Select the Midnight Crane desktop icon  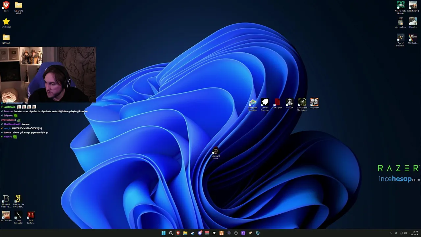point(215,153)
